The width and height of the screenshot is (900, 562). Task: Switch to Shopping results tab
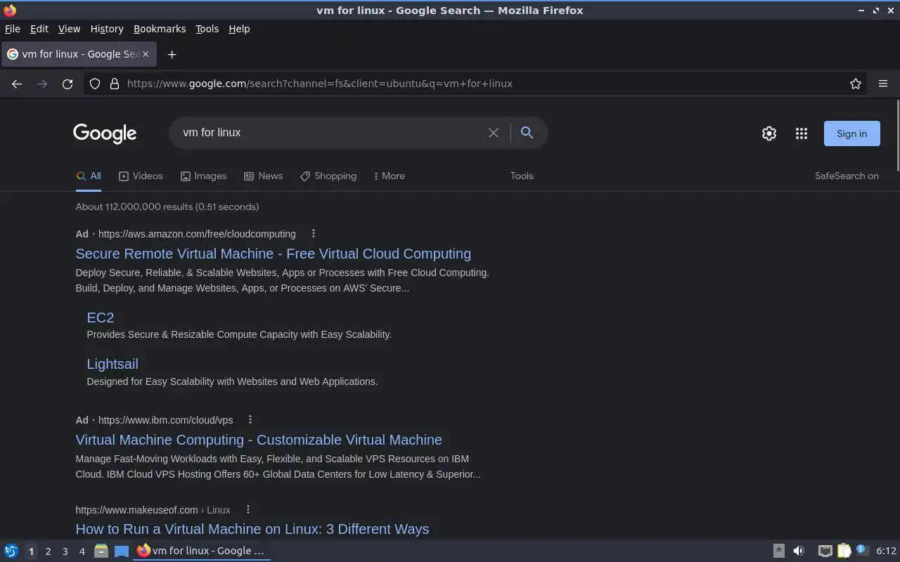coord(328,176)
